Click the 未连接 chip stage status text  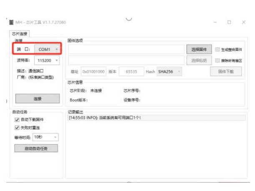click(x=96, y=90)
